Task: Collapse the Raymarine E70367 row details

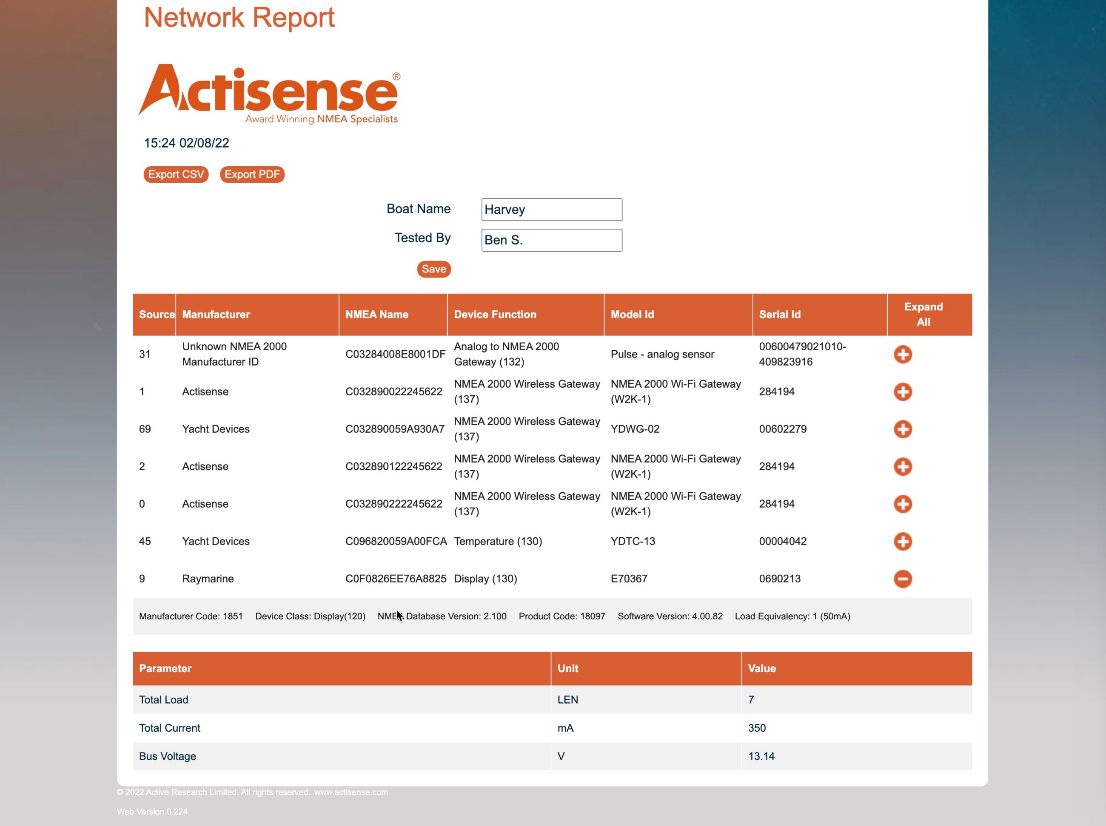Action: pyautogui.click(x=903, y=579)
